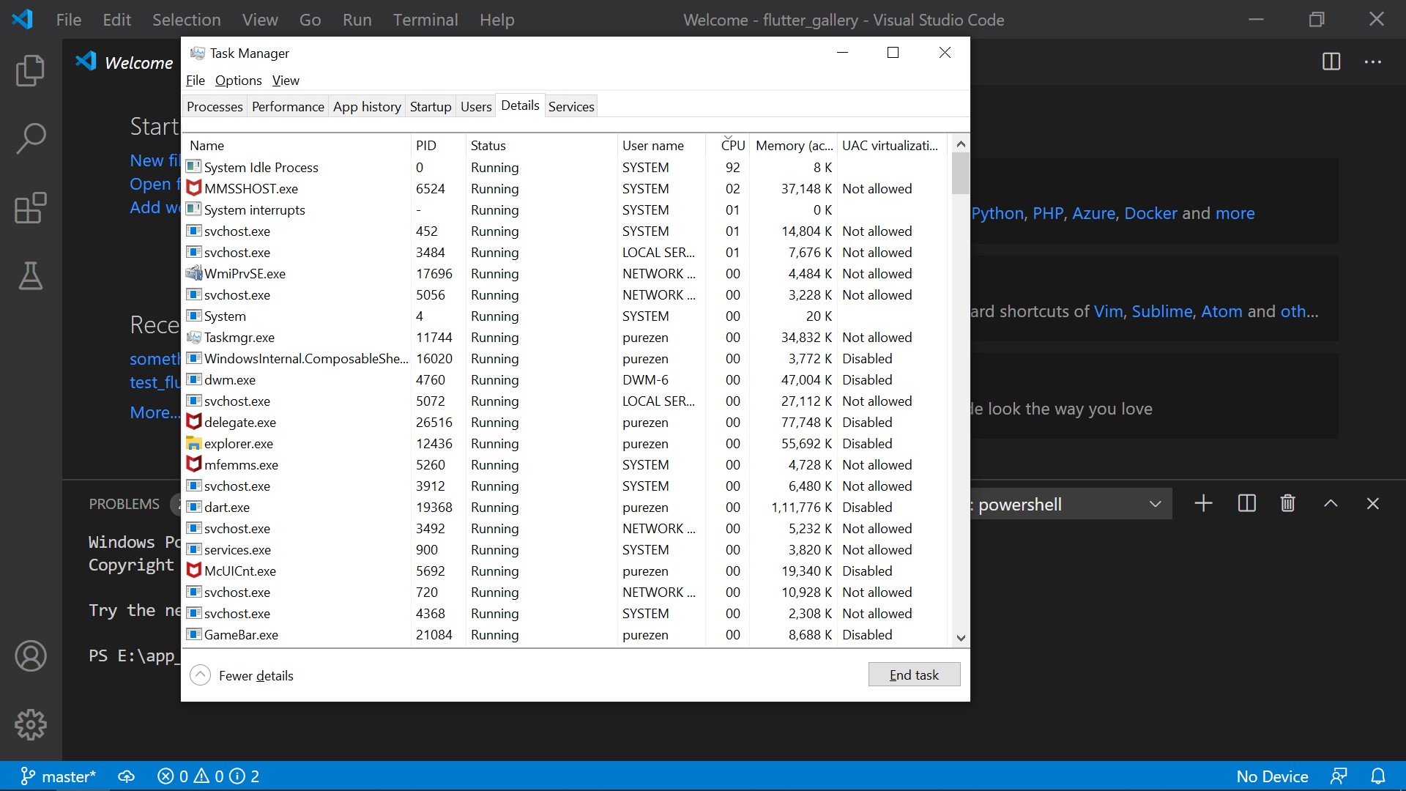
Task: Click the End task button
Action: (914, 675)
